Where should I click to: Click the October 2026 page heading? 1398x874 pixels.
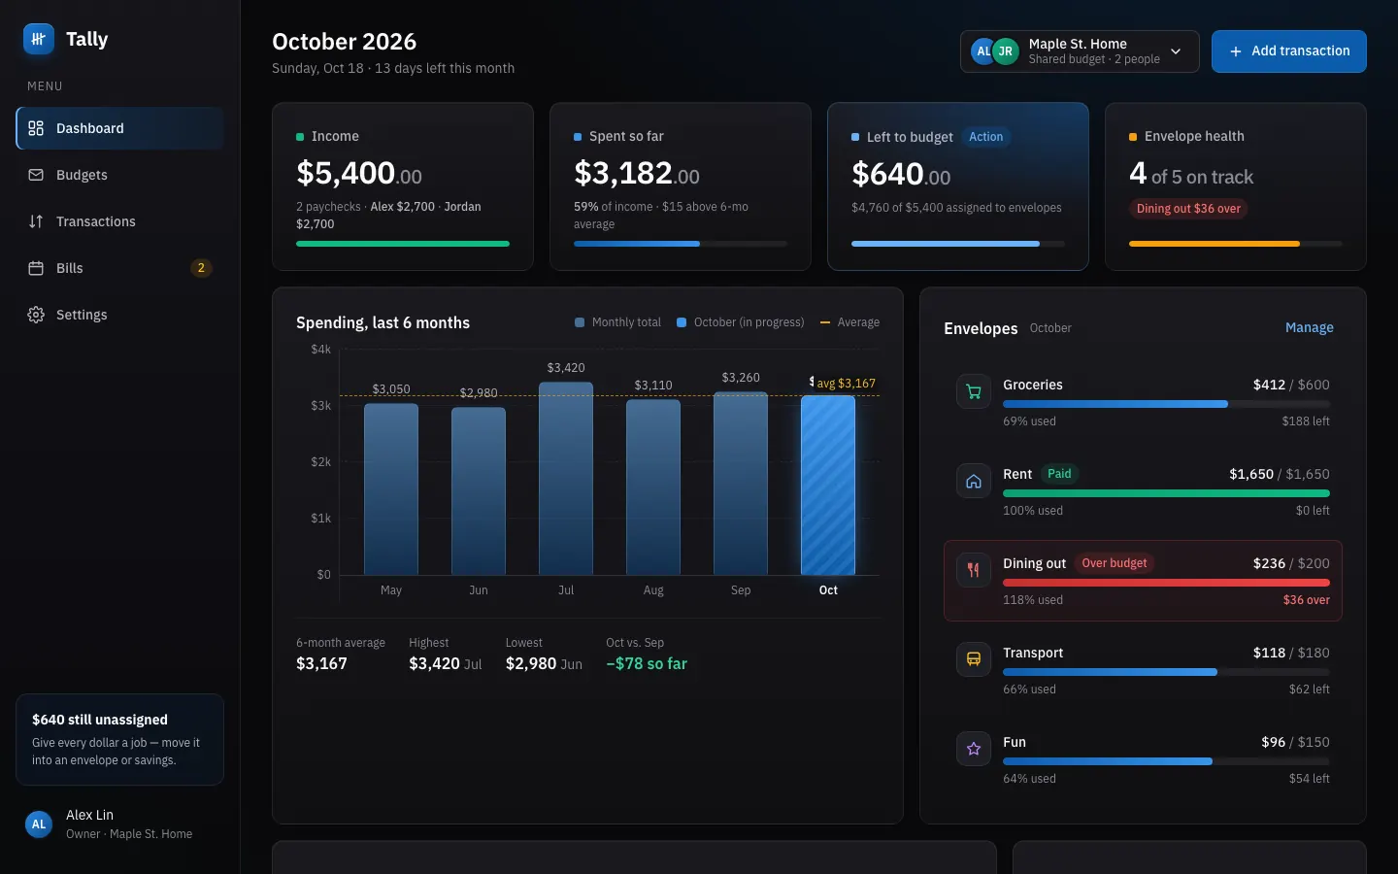pyautogui.click(x=344, y=42)
